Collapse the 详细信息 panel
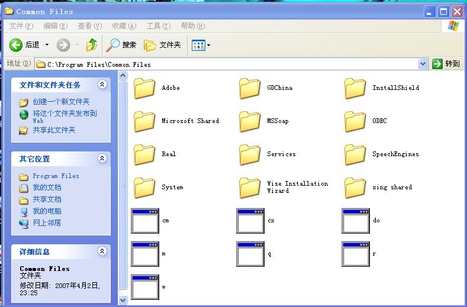This screenshot has height=307, width=467. point(102,251)
